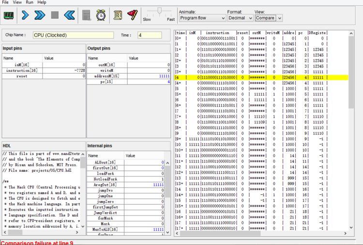Open the File menu
The image size is (363, 245).
click(x=5, y=2)
